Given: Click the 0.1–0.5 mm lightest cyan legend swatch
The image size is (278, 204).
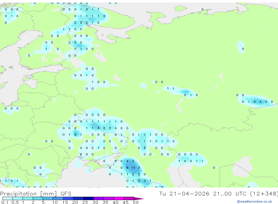Looking at the screenshot, I should coord(8,198).
